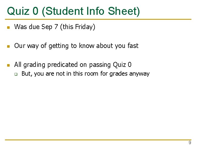Click the word 'Friday)' in first bullet
This screenshot has height=148, width=198.
pyautogui.click(x=85, y=27)
